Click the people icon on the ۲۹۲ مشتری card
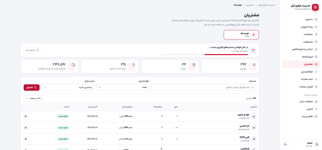The width and height of the screenshot is (322, 150). (254, 65)
